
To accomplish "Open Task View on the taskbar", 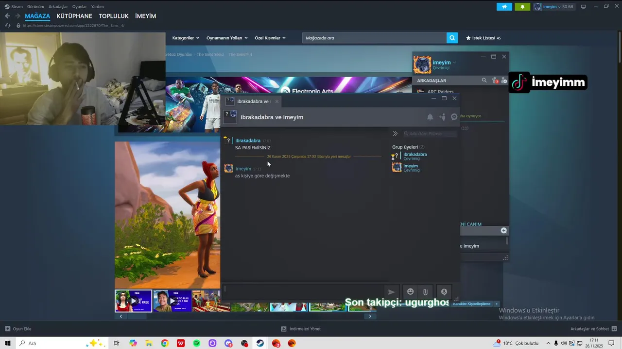I will pyautogui.click(x=117, y=343).
